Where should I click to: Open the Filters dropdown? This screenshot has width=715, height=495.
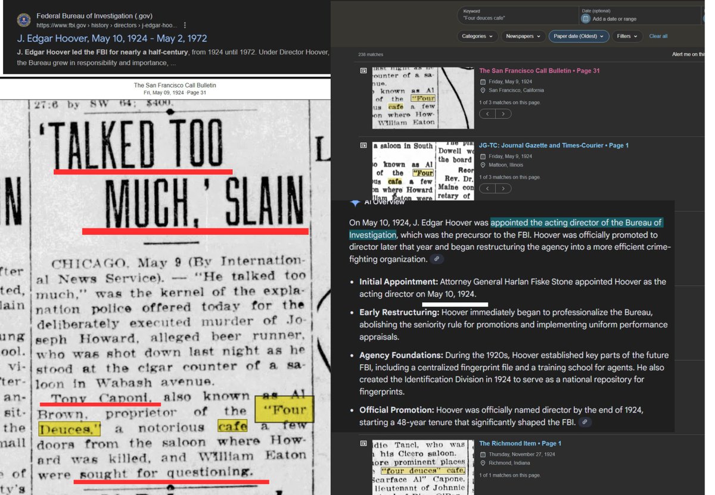(x=627, y=36)
